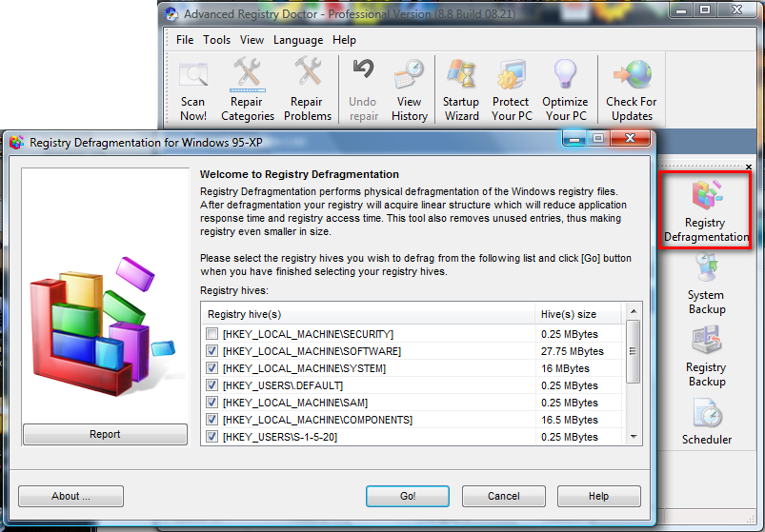This screenshot has width=765, height=532.
Task: Sort by the Hive(s) size column header
Action: (577, 314)
